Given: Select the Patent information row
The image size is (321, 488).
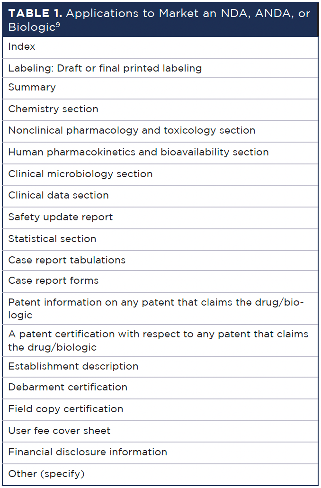Looking at the screenshot, I should 160,308.
